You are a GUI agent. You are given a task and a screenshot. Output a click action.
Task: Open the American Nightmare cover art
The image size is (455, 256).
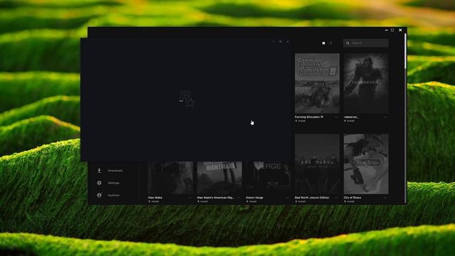pyautogui.click(x=220, y=178)
